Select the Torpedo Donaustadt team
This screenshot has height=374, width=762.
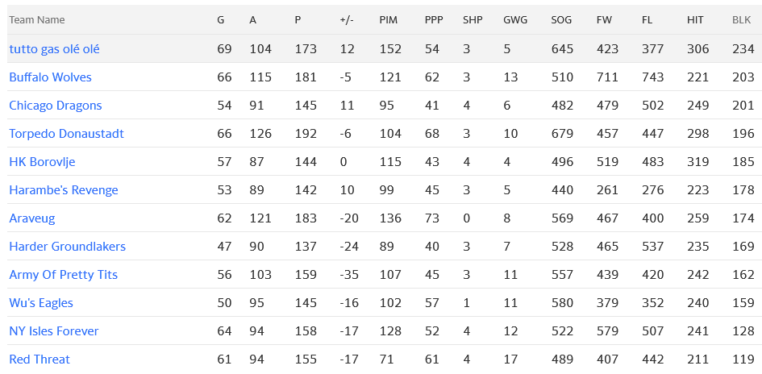pyautogui.click(x=66, y=134)
